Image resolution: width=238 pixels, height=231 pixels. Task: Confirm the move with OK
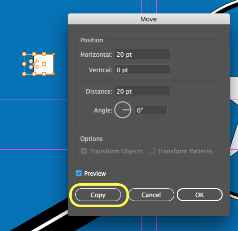(200, 195)
